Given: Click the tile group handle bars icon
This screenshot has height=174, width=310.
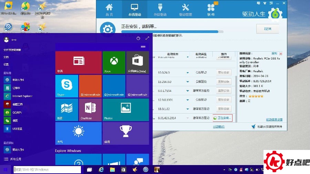Looking at the screenshot, I should click(x=143, y=47).
